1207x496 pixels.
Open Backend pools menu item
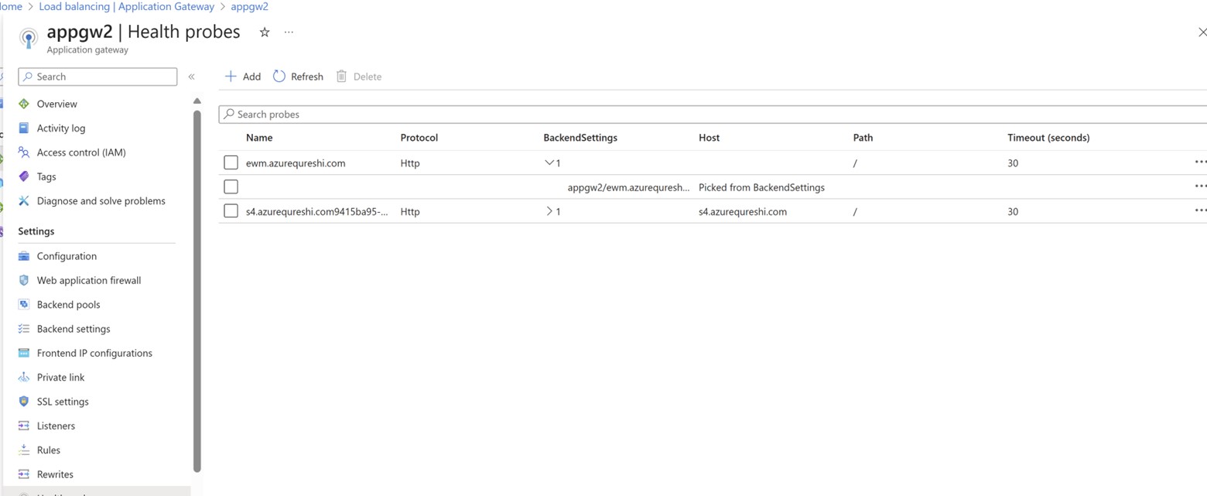[68, 304]
